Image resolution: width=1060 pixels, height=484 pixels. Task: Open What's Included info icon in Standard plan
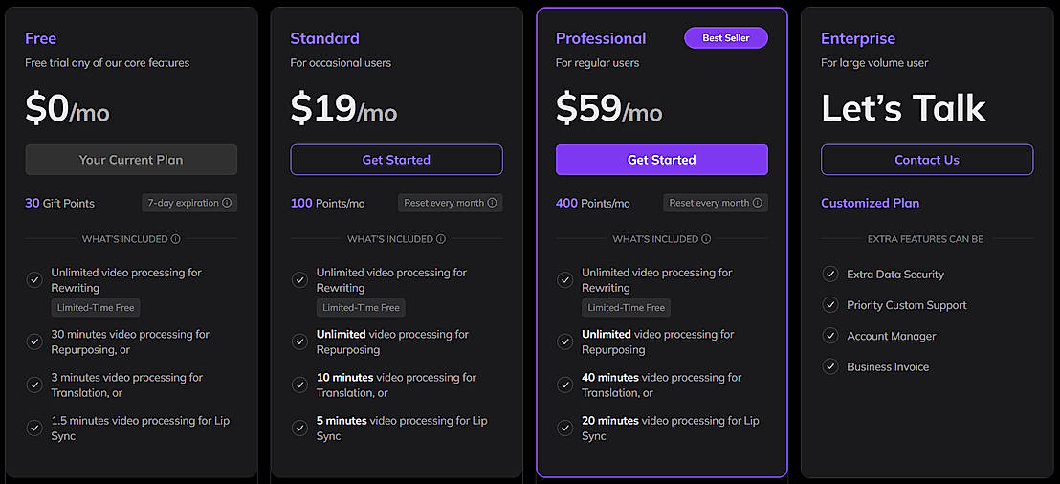[441, 239]
